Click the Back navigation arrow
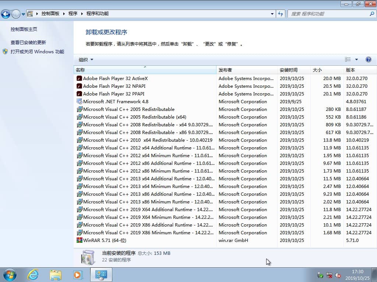Screen dimensions: 377x282 (x=5, y=13)
